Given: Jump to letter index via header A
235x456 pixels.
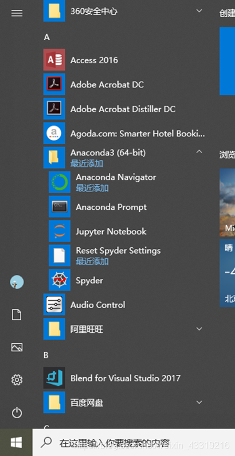Looking at the screenshot, I should 46,37.
